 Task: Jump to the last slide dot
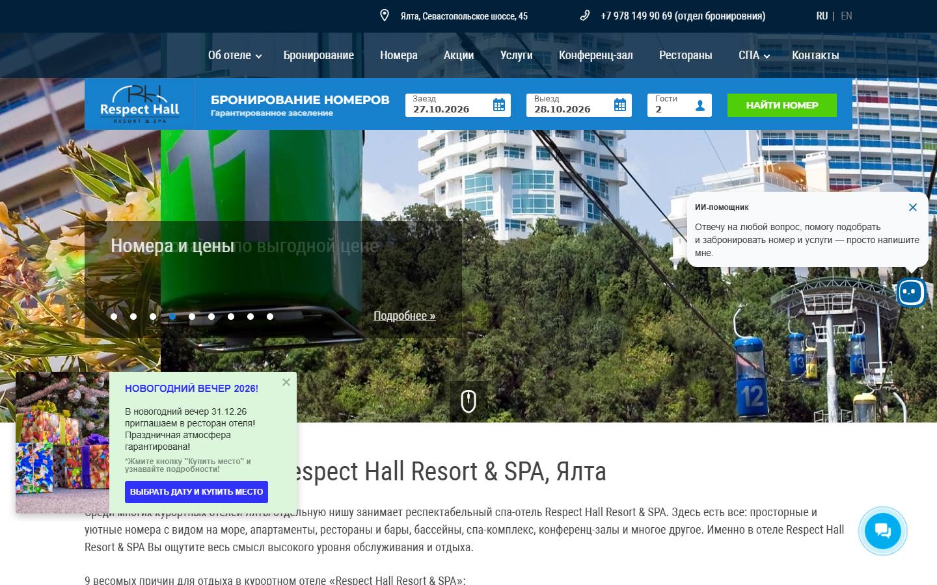click(270, 317)
